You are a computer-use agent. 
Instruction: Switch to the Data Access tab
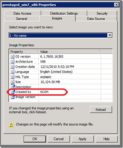[x=22, y=13]
